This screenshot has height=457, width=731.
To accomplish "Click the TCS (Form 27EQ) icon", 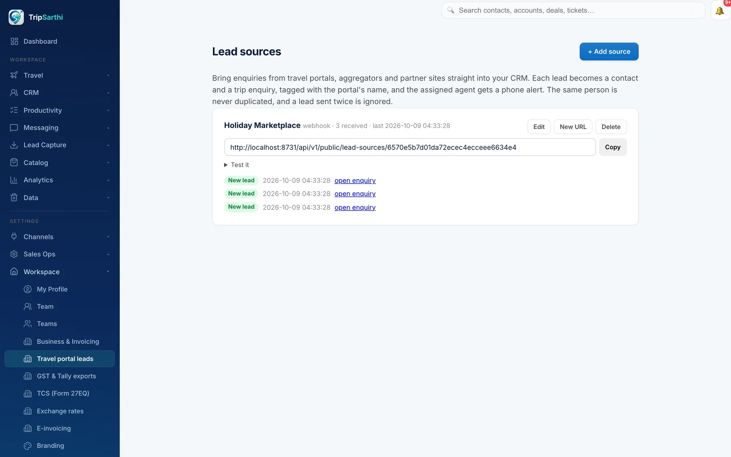I will click(28, 394).
